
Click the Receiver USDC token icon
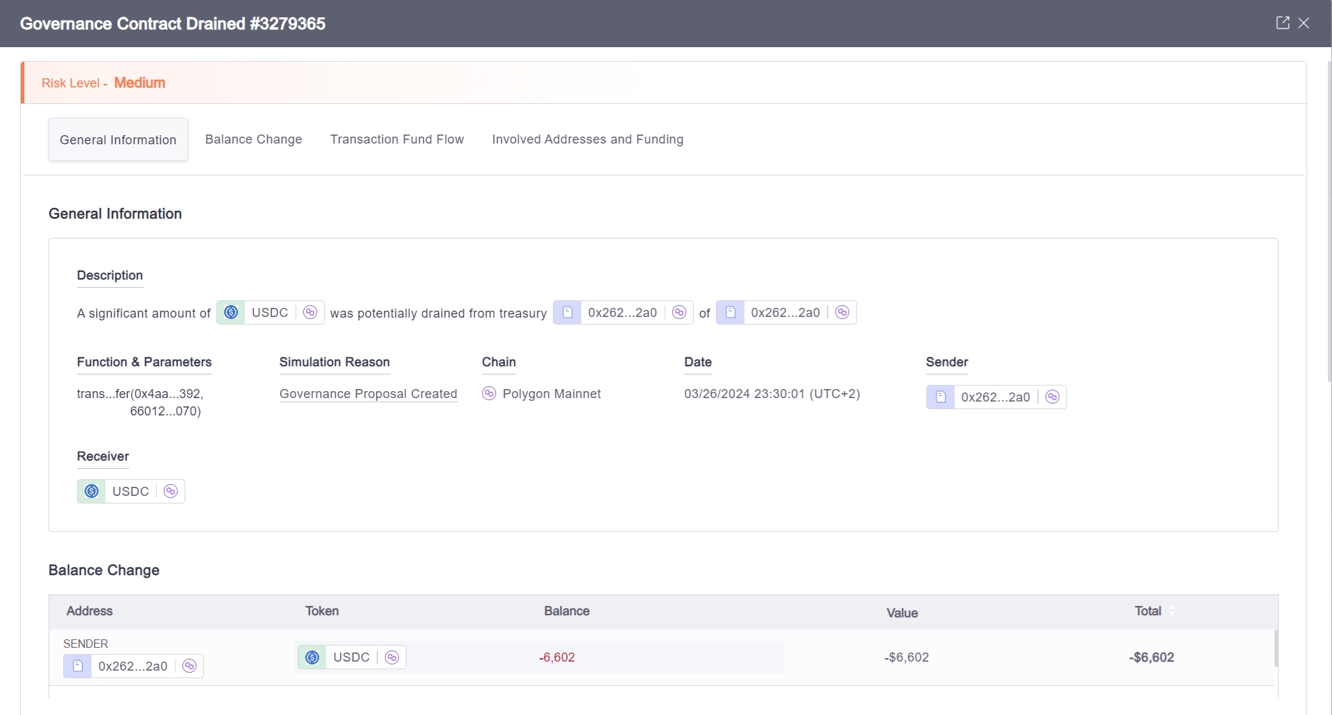coord(92,491)
